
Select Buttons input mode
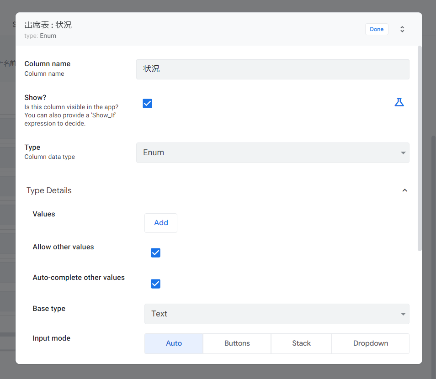[x=237, y=343]
